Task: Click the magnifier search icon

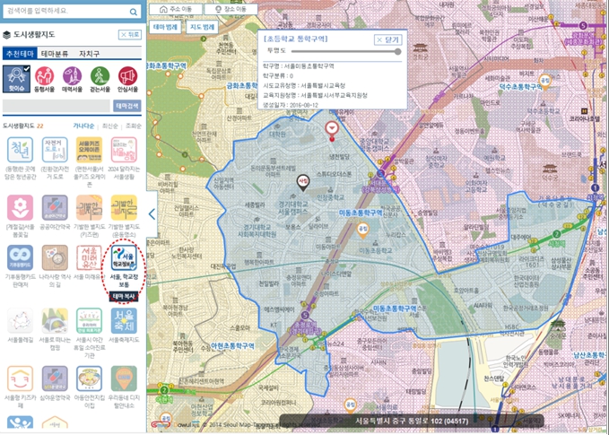Action: 134,12
